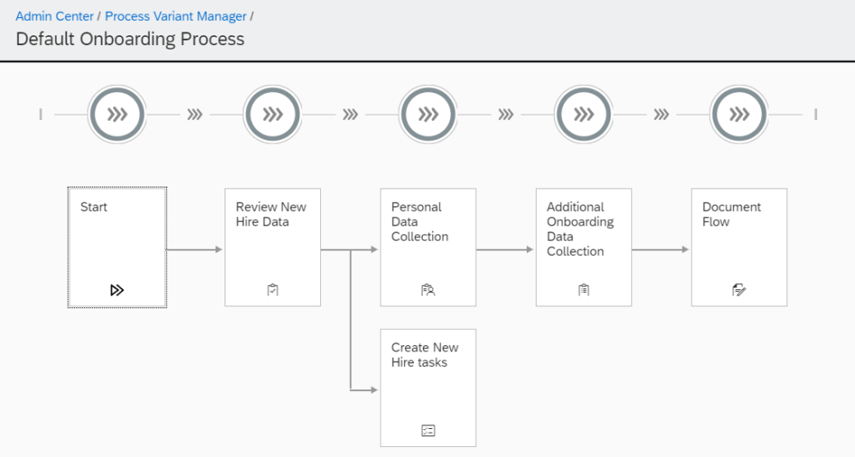Click the clipboard-check icon in Review New Hire Data
The height and width of the screenshot is (457, 855).
pyautogui.click(x=272, y=289)
